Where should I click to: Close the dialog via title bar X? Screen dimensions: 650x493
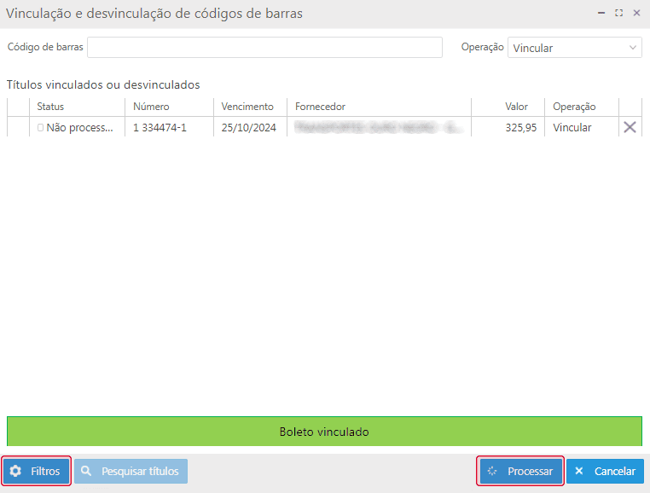(x=636, y=14)
